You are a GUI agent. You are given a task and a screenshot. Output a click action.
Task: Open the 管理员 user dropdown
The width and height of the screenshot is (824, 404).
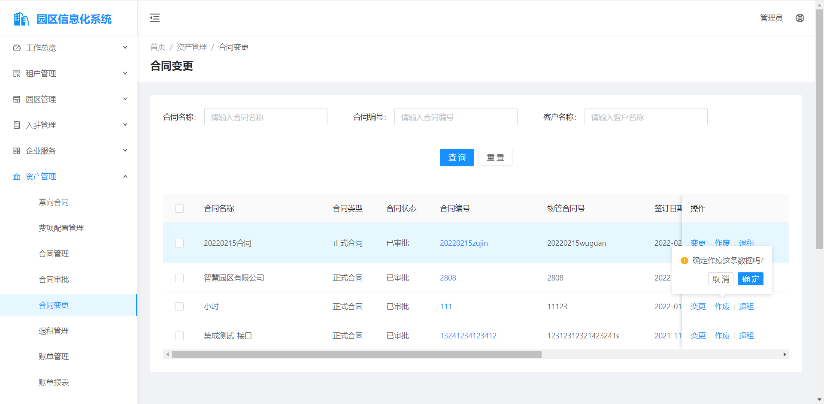(771, 18)
